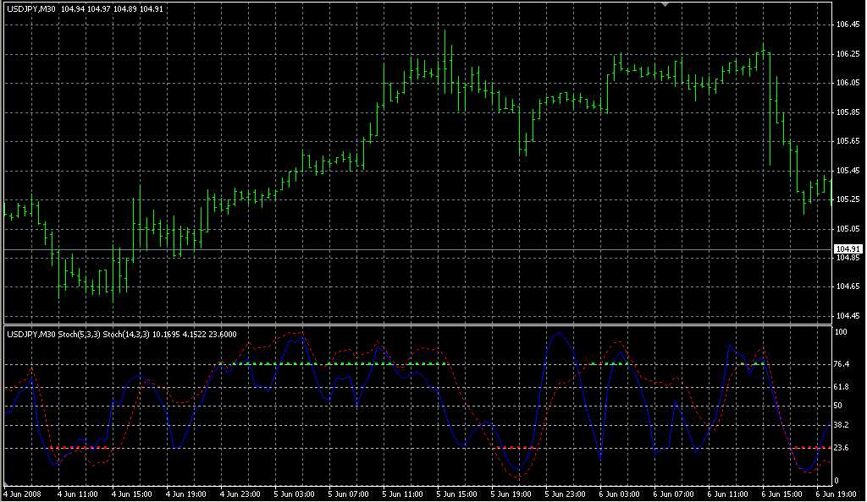Click the 23.6 level on stochastic scale
The height and width of the screenshot is (502, 867).
click(x=842, y=448)
